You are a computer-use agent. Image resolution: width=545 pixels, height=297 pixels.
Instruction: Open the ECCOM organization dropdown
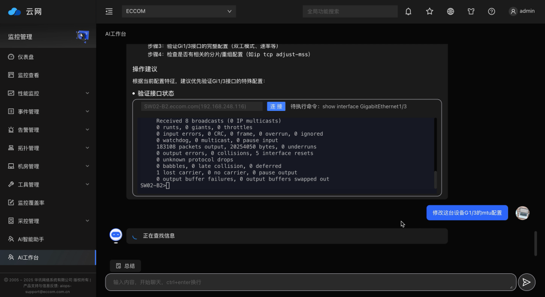click(179, 11)
